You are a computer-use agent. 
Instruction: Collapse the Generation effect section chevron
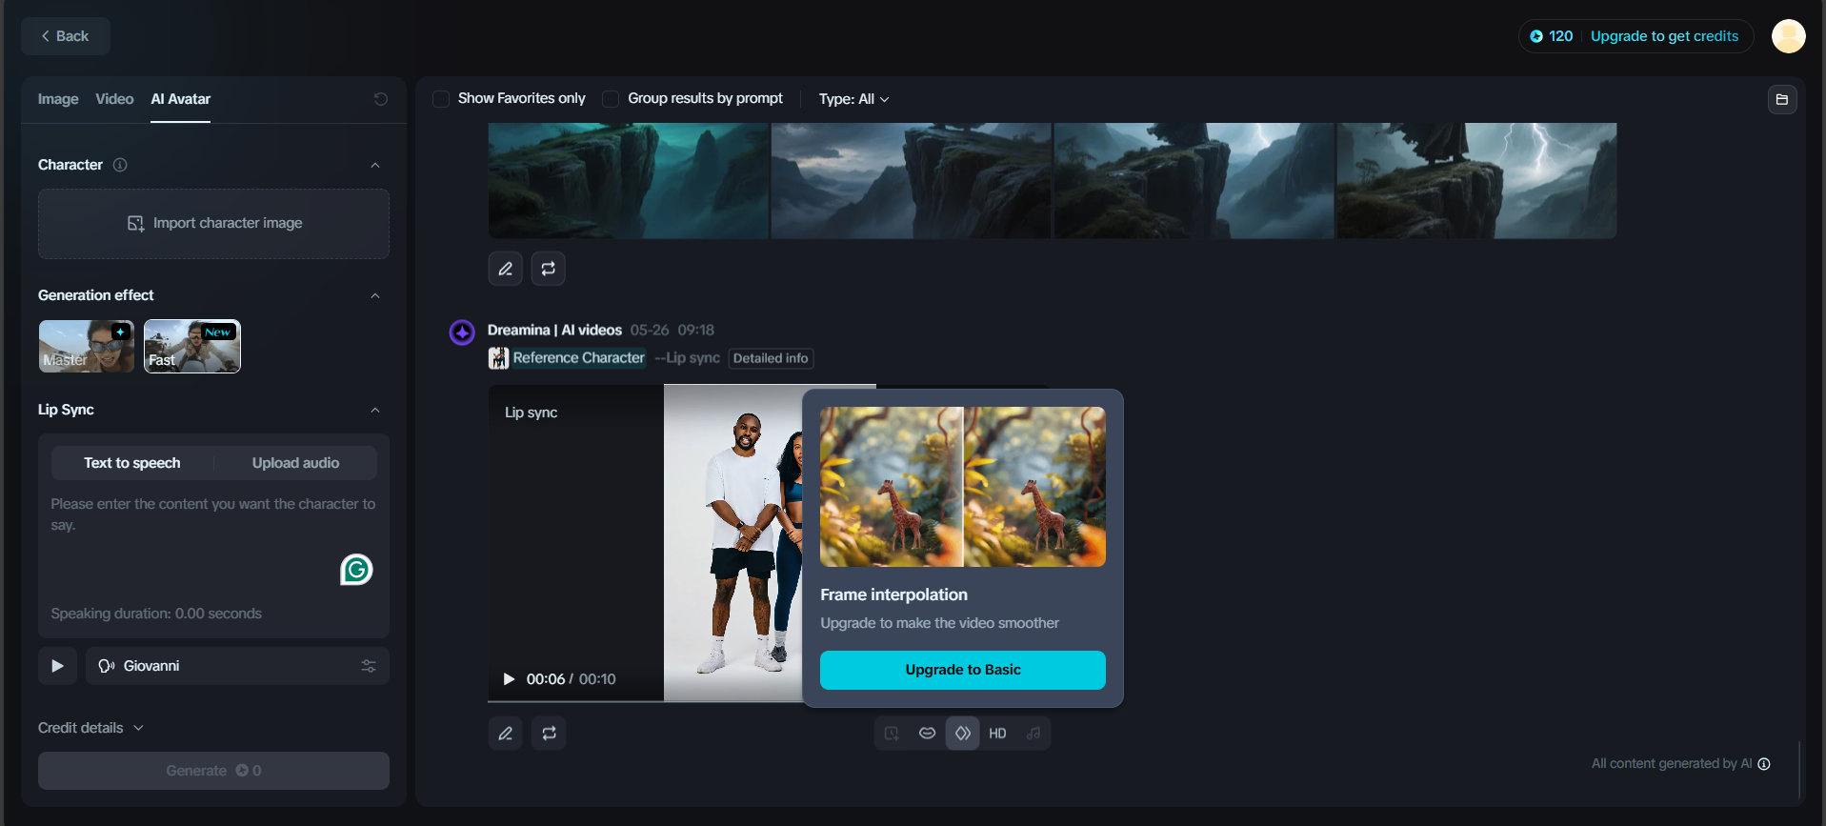[x=375, y=295]
